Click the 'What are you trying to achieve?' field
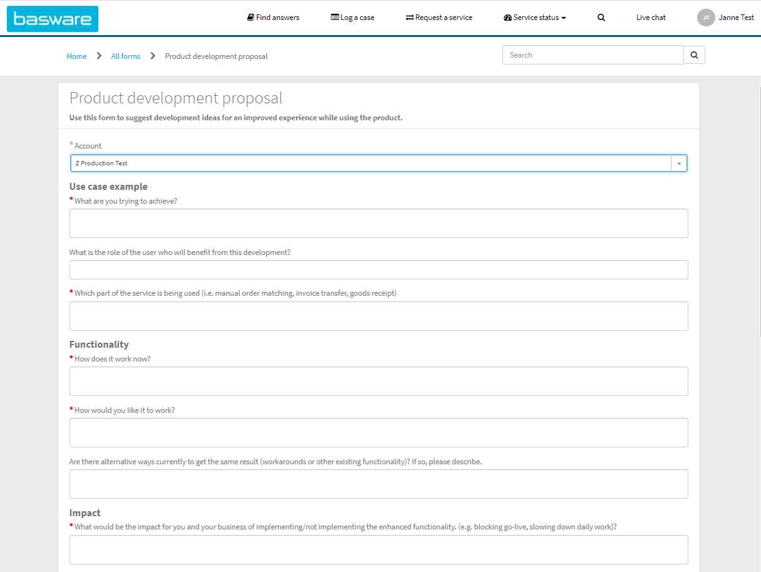The height and width of the screenshot is (572, 761). [378, 223]
